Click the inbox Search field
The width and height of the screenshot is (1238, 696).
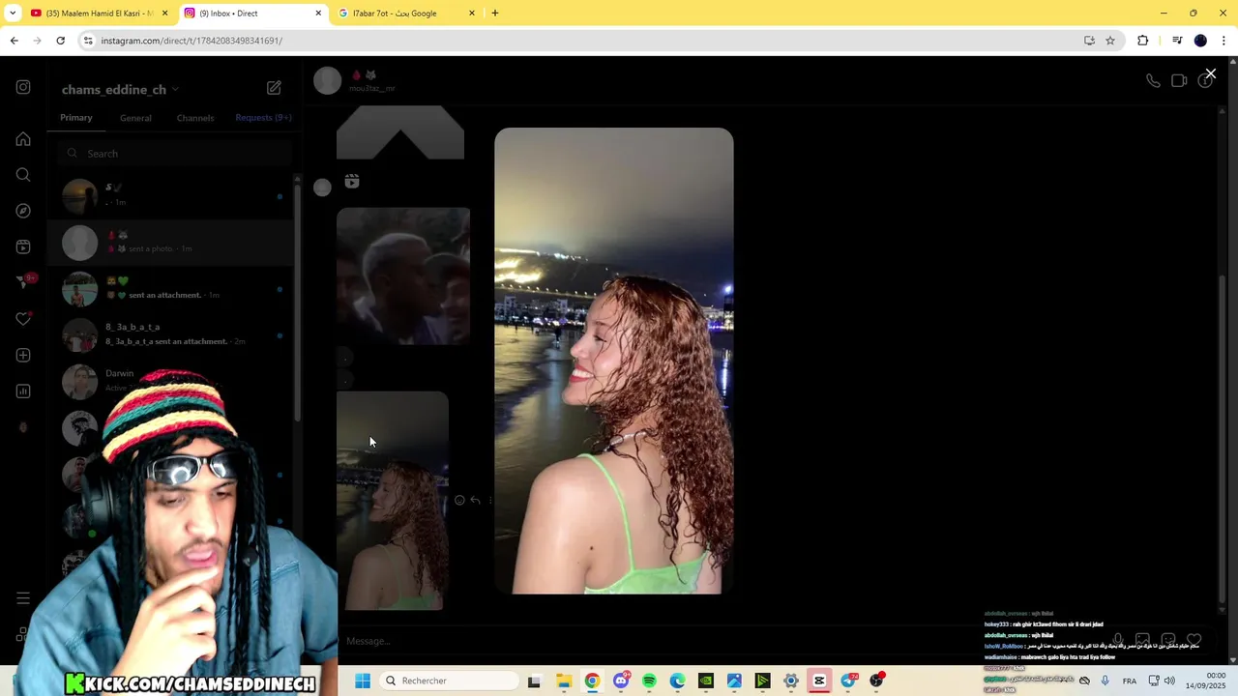[x=174, y=154]
